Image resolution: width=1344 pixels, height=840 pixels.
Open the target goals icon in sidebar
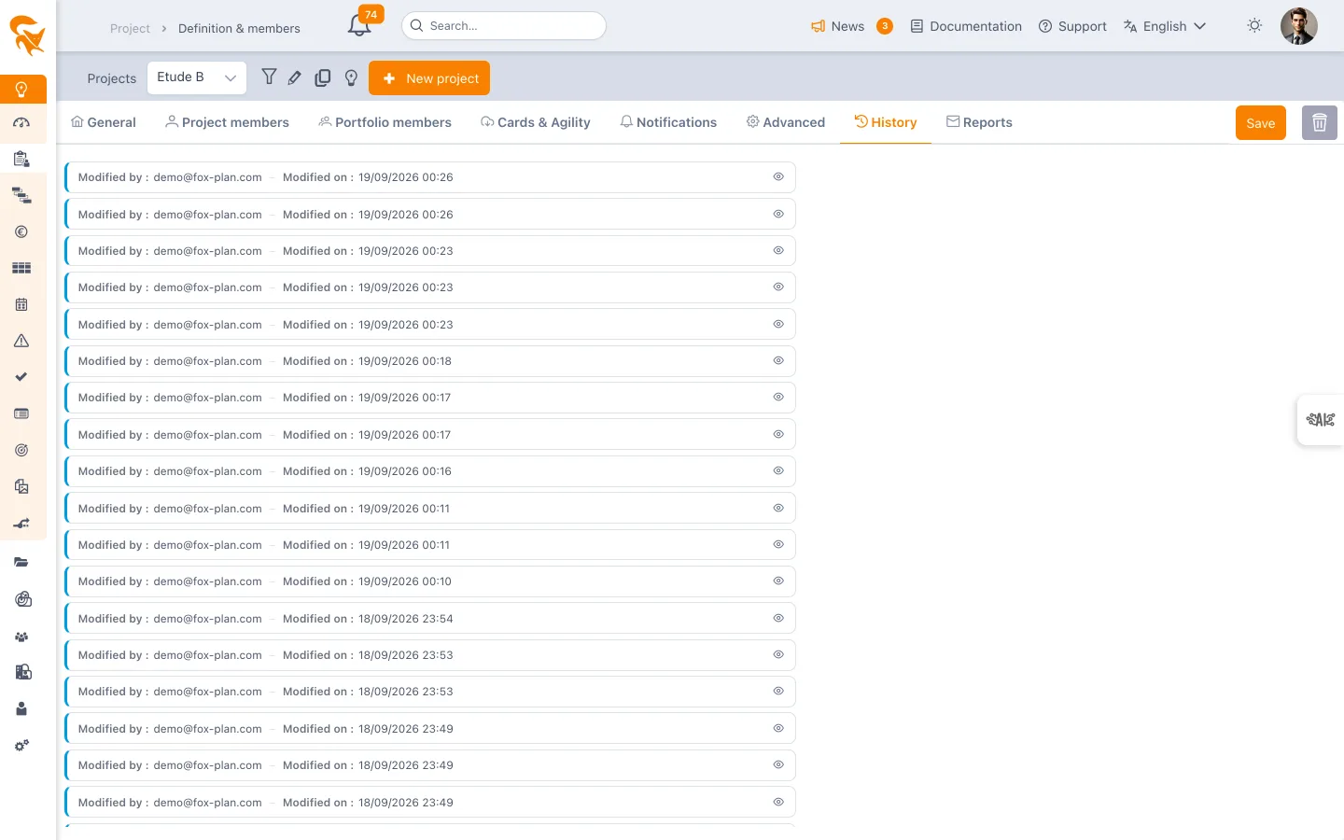(21, 451)
